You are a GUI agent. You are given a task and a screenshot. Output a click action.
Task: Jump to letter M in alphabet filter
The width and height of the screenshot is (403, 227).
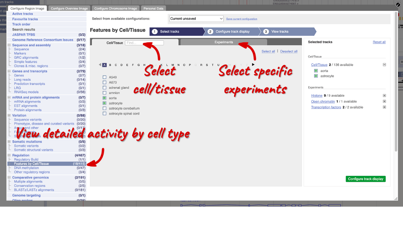(x=173, y=65)
